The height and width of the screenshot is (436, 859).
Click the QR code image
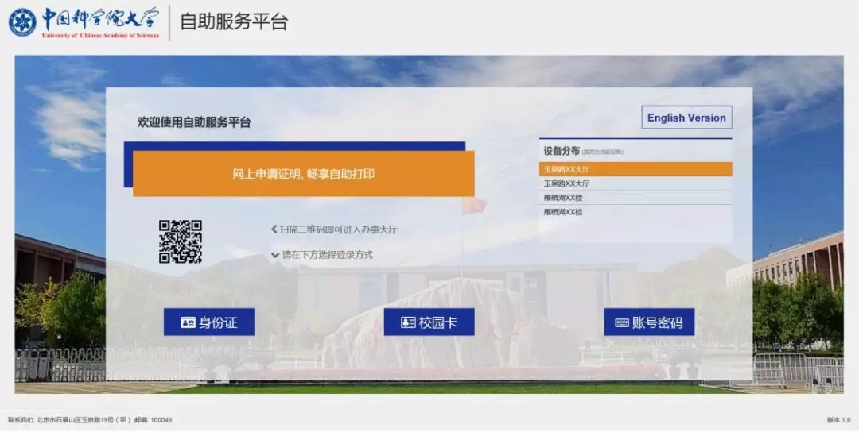pyautogui.click(x=180, y=241)
